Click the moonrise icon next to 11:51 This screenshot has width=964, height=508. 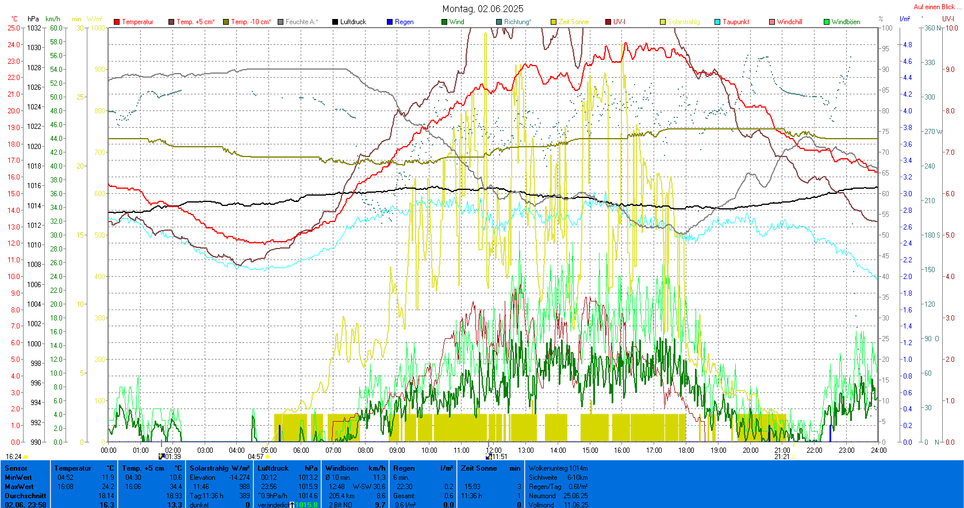point(489,457)
